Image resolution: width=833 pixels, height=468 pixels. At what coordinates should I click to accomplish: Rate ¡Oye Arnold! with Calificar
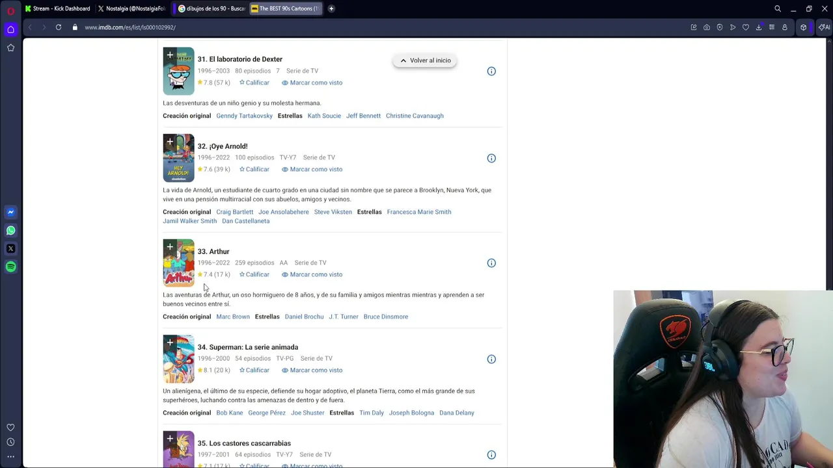tap(254, 169)
